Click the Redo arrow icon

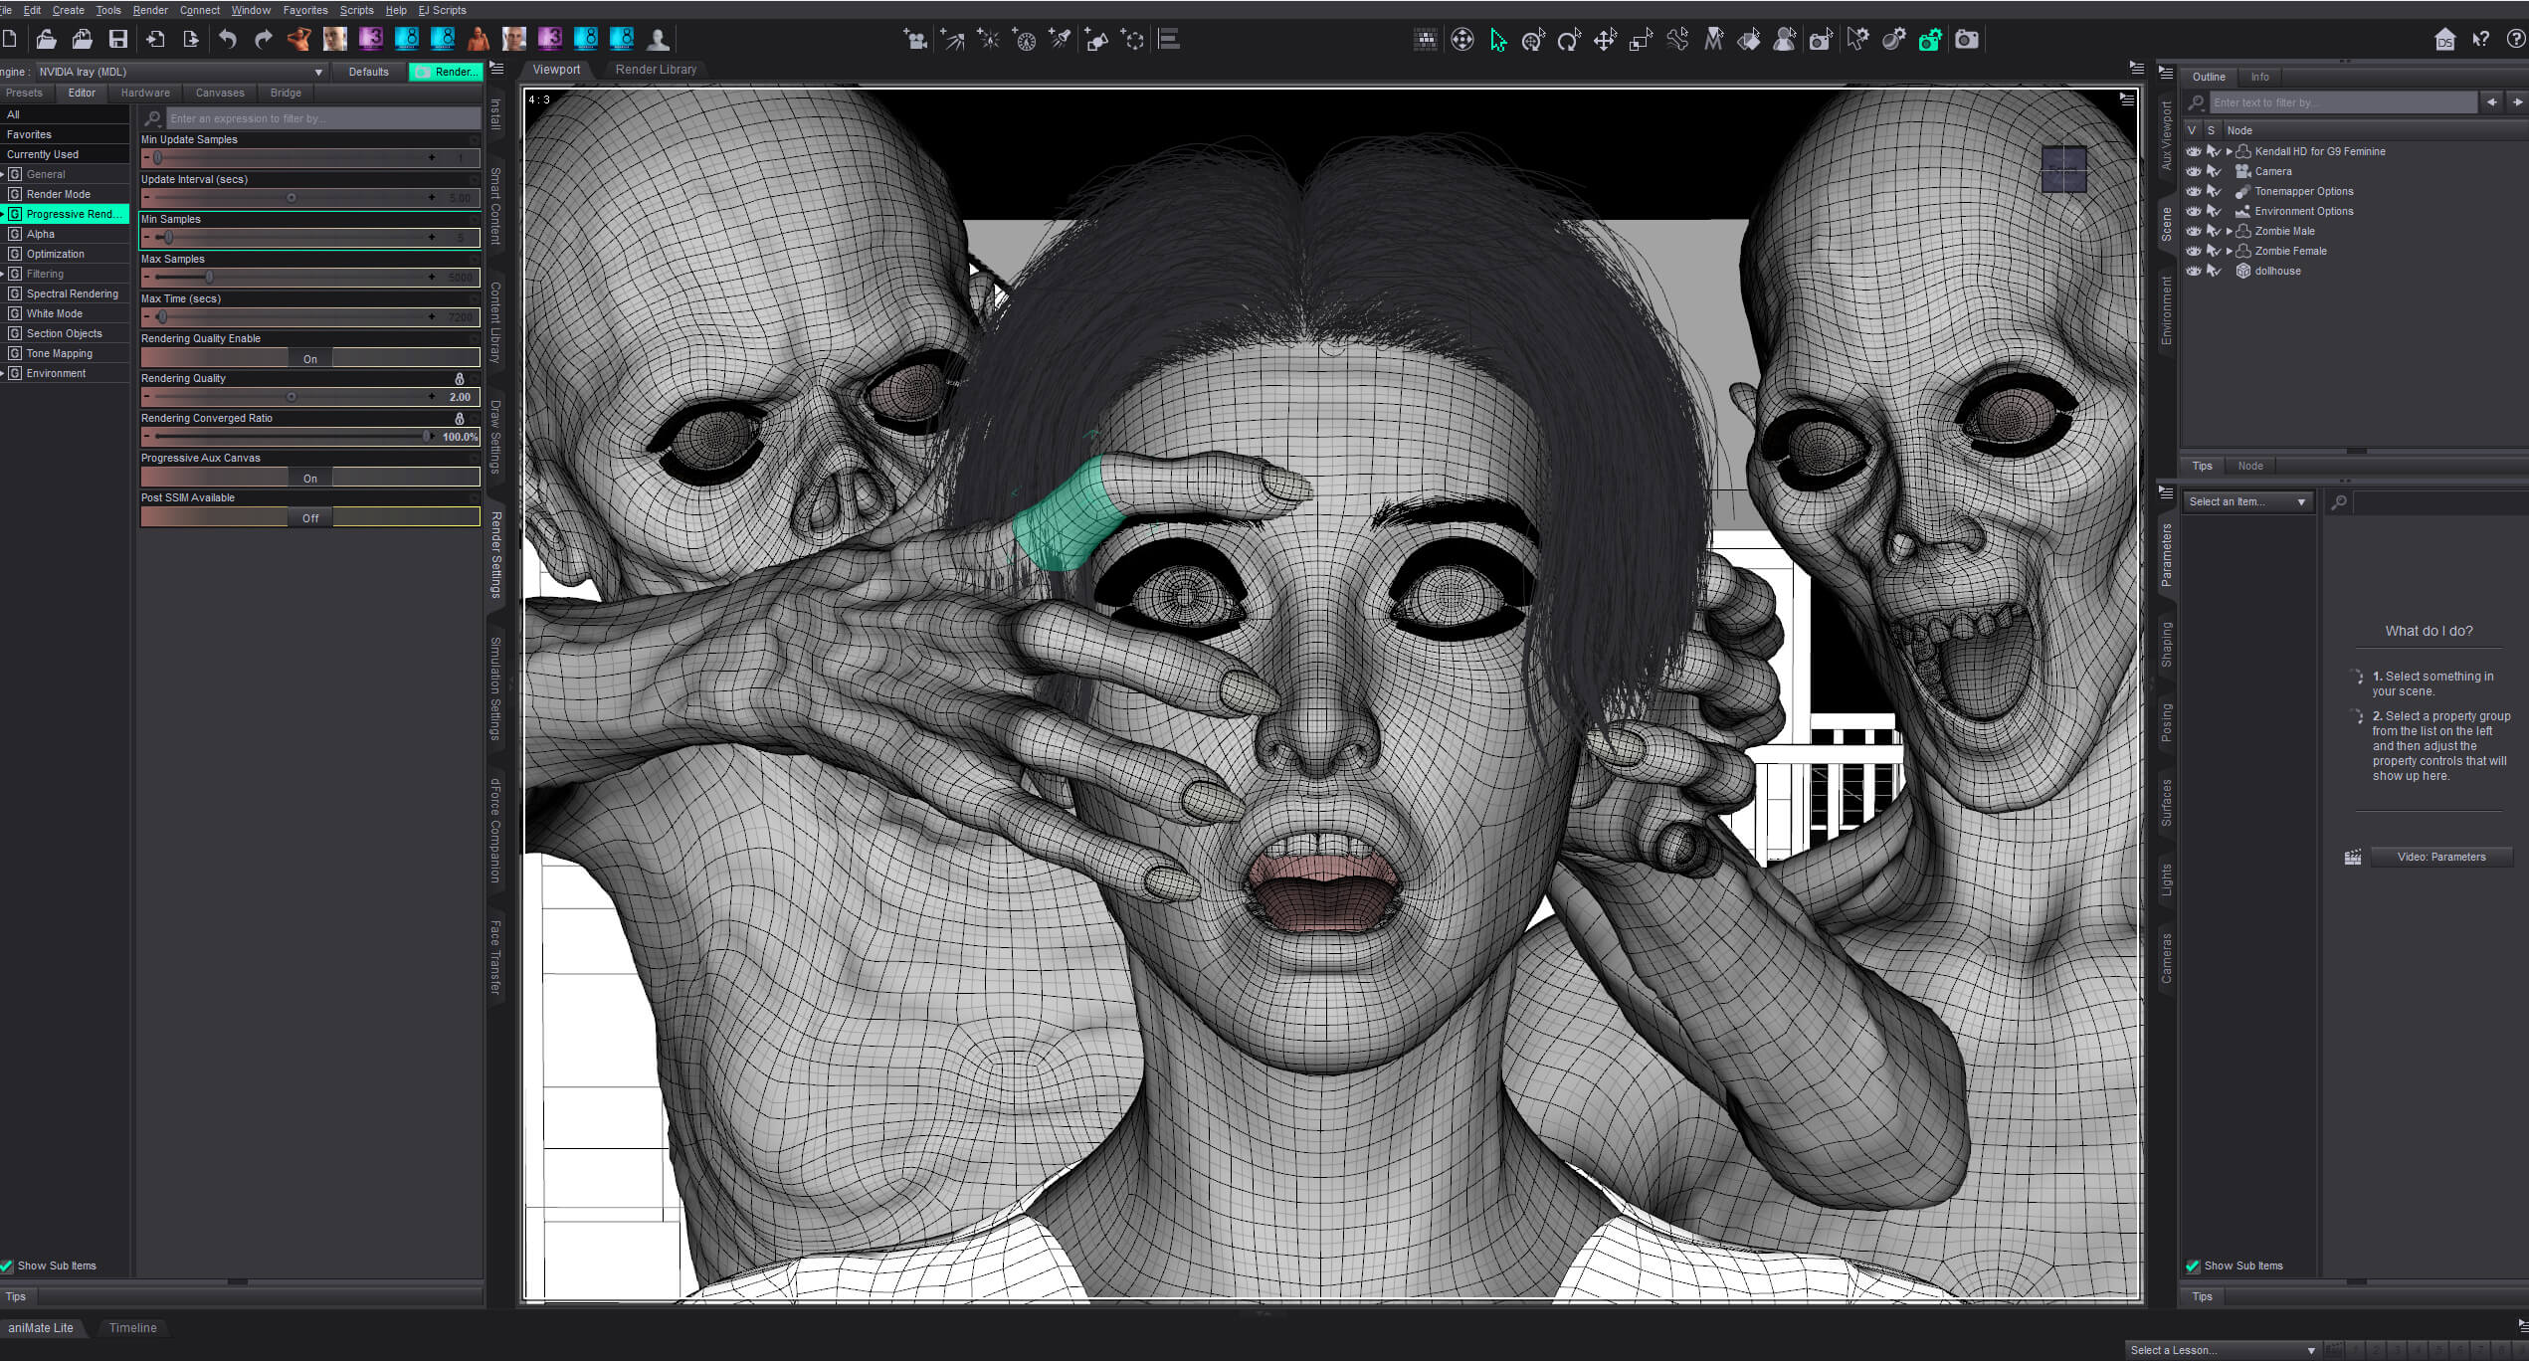[x=263, y=40]
